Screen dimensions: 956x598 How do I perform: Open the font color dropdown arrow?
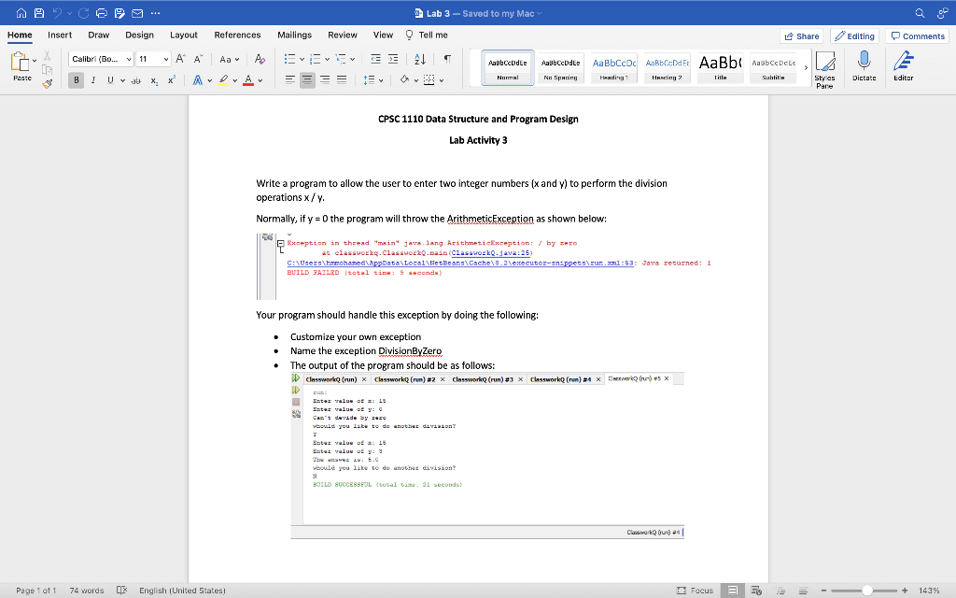260,80
